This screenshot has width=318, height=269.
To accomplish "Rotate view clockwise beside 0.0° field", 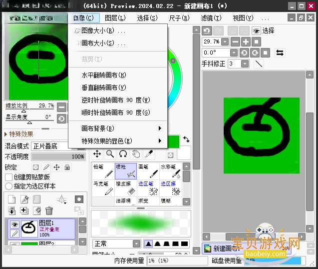I will click(255, 53).
